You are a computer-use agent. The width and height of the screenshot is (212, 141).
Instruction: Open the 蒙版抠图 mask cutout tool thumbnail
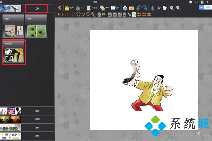pyautogui.click(x=14, y=52)
